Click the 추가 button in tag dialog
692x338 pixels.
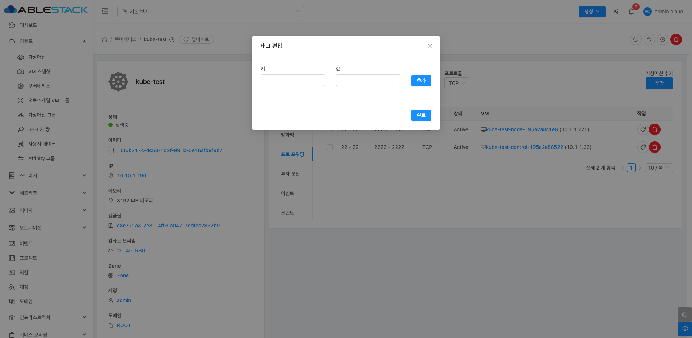[x=421, y=81]
